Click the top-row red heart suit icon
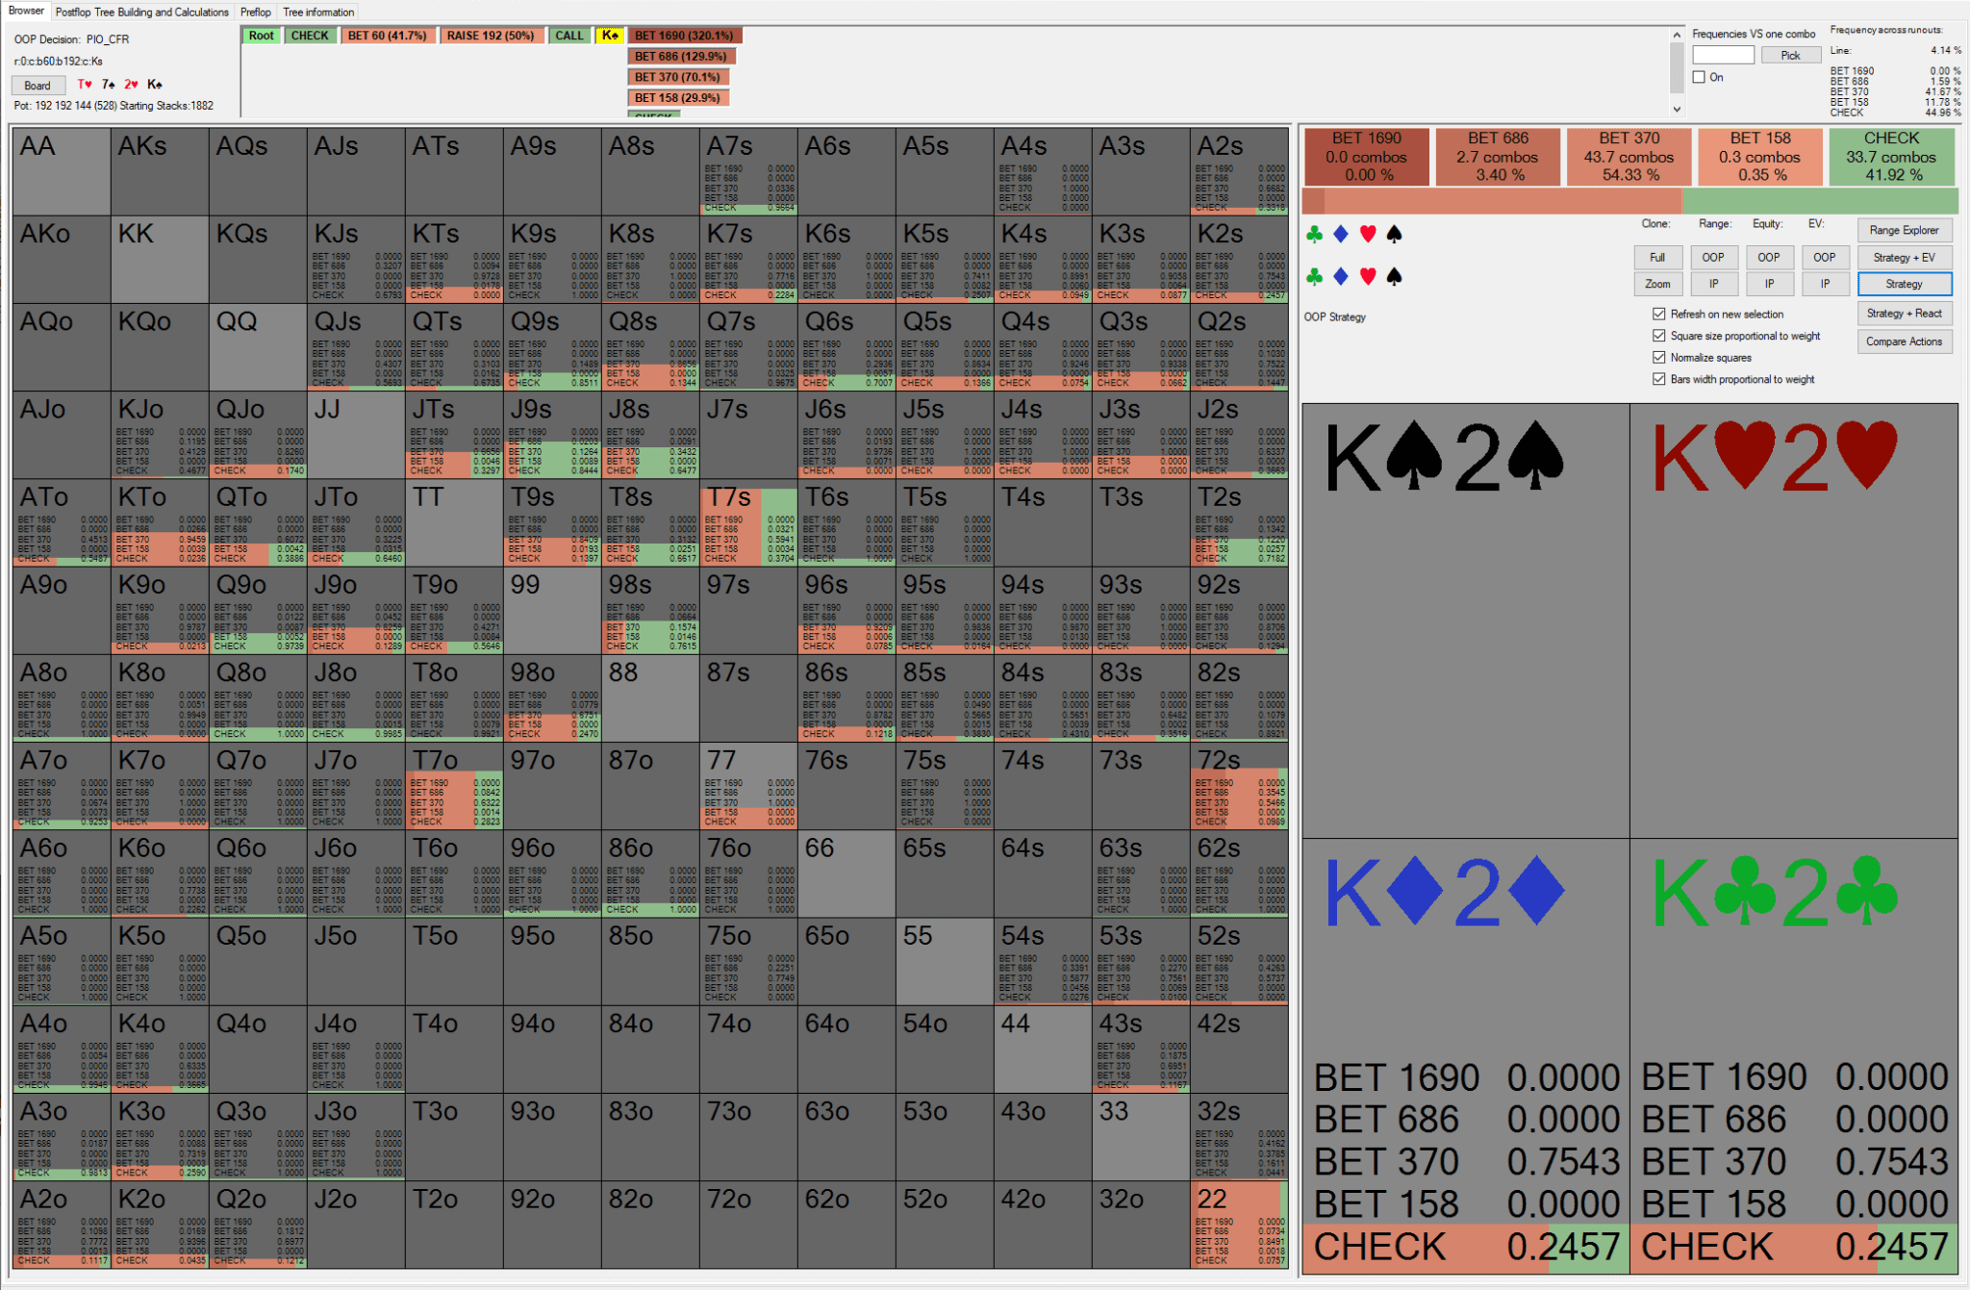1970x1290 pixels. coord(1368,234)
